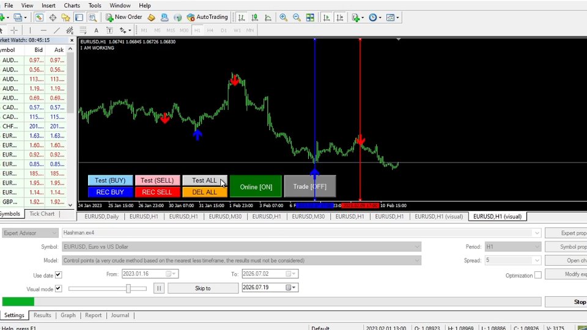587x330 pixels.
Task: Click the Skip to date field
Action: 270,287
